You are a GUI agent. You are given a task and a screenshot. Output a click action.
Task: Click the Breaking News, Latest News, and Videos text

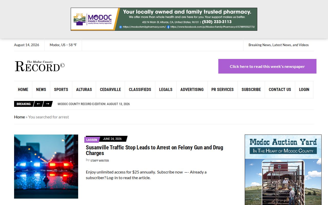(279, 45)
